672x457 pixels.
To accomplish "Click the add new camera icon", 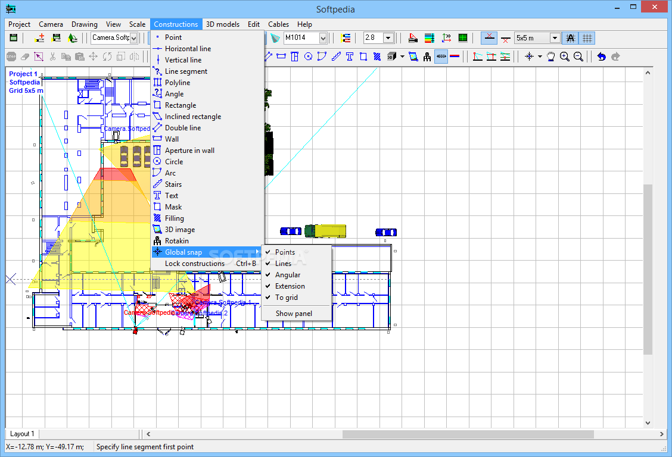I will point(39,37).
